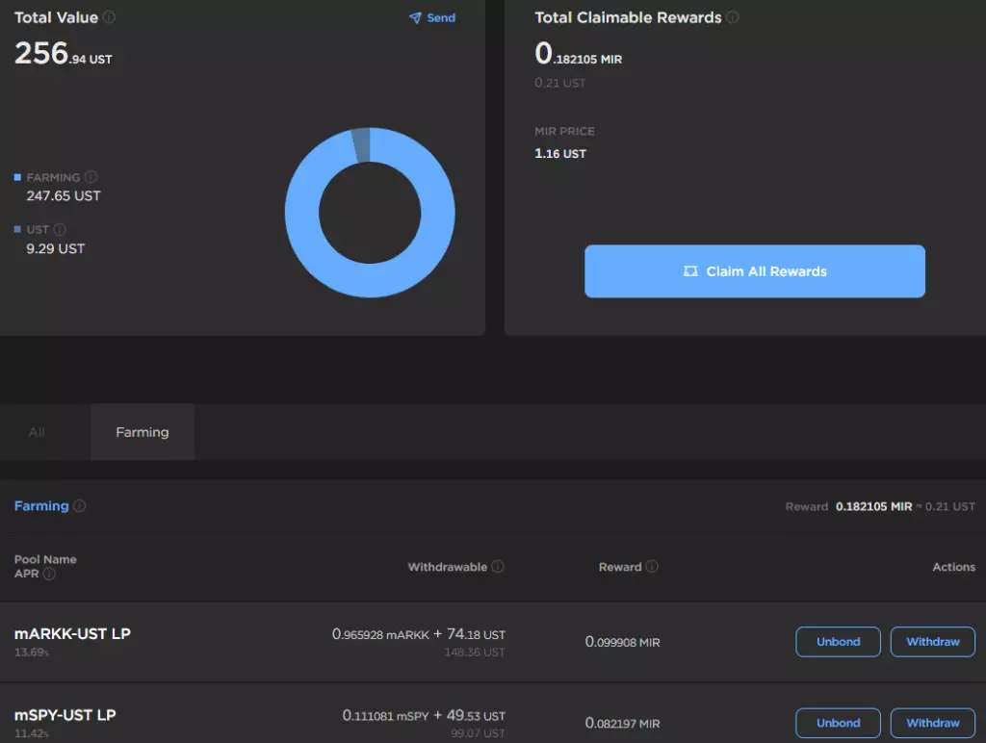Click the mSPY-UST LP pool name
986x743 pixels.
(x=65, y=715)
